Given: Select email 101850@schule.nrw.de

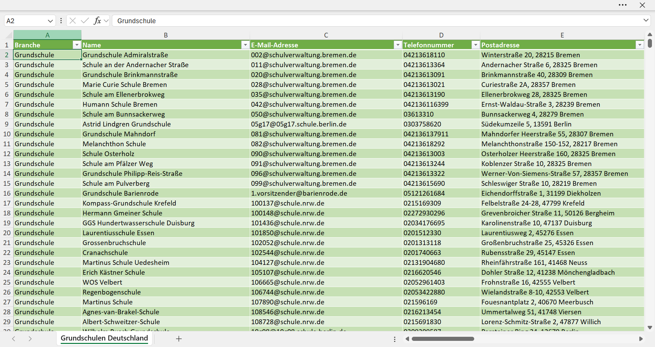Looking at the screenshot, I should (326, 233).
